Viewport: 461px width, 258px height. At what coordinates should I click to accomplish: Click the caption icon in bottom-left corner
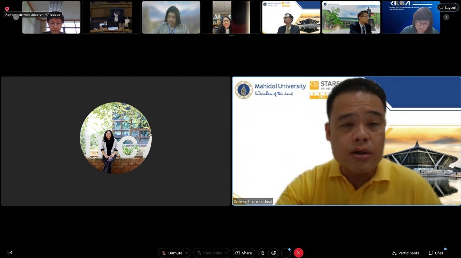[x=9, y=253]
